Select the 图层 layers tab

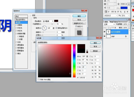tap(106, 22)
